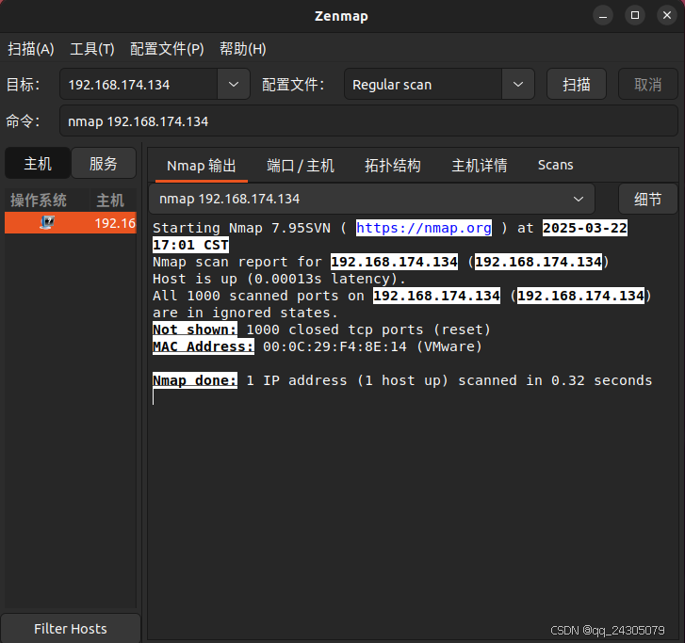Image resolution: width=685 pixels, height=643 pixels.
Task: Click the Filter Hosts button
Action: pos(71,629)
